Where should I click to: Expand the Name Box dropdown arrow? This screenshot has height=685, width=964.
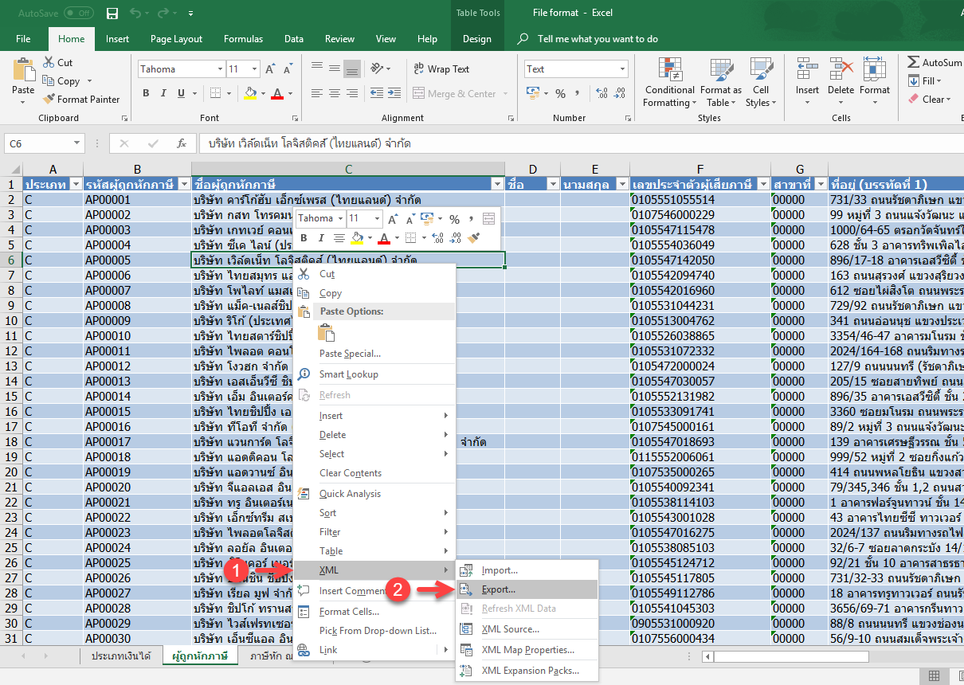click(x=77, y=143)
